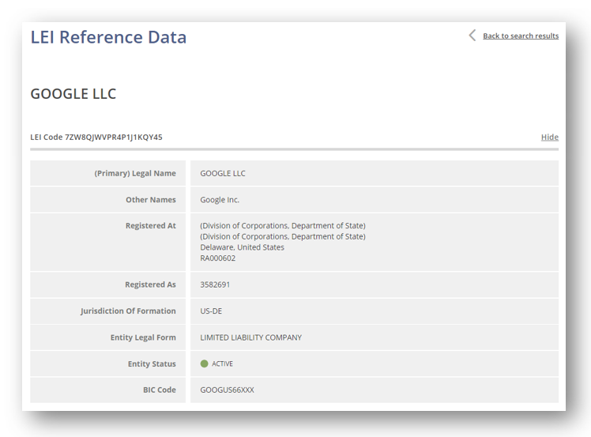Click the Entity Status label

(x=152, y=364)
